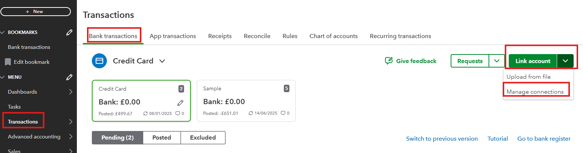The width and height of the screenshot is (583, 153).
Task: Open the Reconcile tab
Action: (x=257, y=36)
